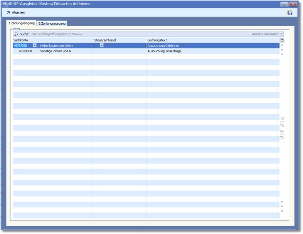
Task: Open the Sachkonto dropdown for 4970/000
Action: coord(34,45)
